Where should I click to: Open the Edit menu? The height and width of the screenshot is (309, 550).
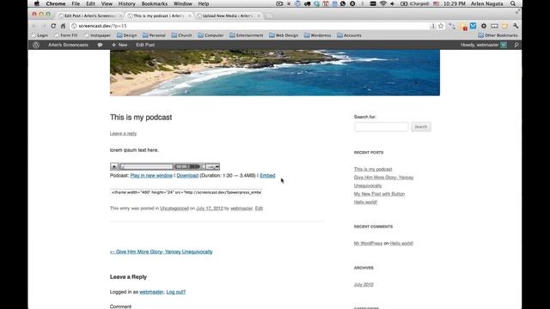click(90, 3)
